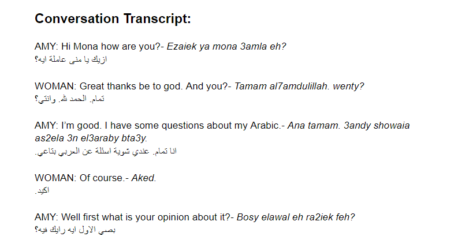The width and height of the screenshot is (458, 244).
Task: Click 'Well first what is your opinion about it?'
Action: pyautogui.click(x=146, y=217)
